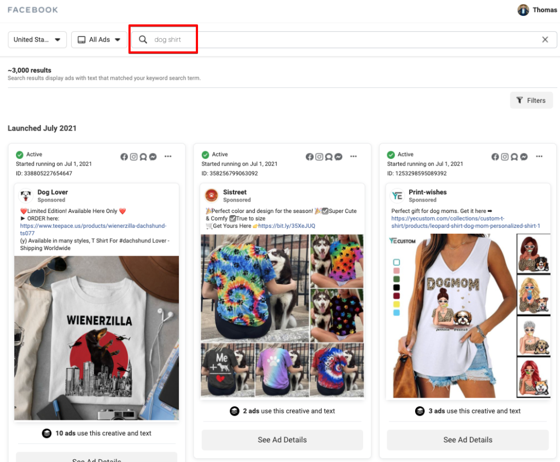Screen dimensions: 560x462
Task: Open the yecustom.com dog mom shirt link
Action: tap(466, 222)
